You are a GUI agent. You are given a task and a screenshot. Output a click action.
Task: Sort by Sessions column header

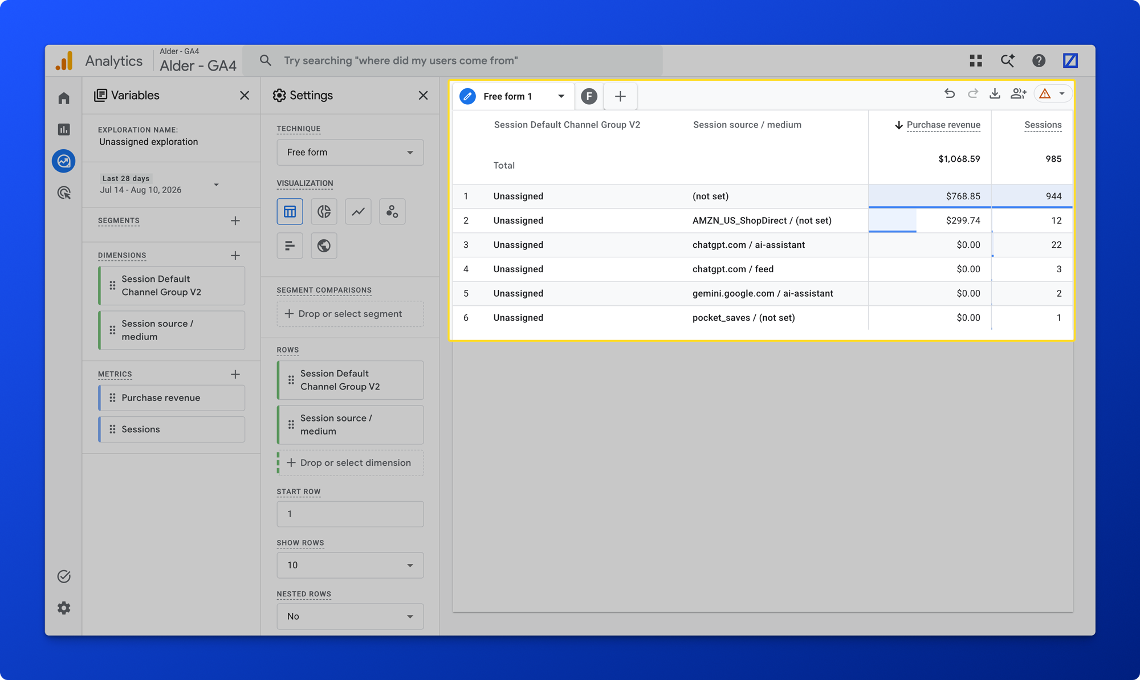[x=1043, y=125]
